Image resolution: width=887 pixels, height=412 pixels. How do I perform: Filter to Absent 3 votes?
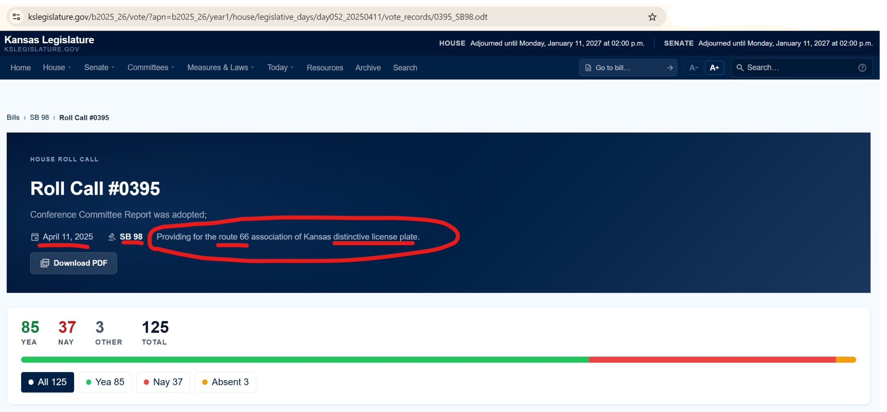point(226,382)
